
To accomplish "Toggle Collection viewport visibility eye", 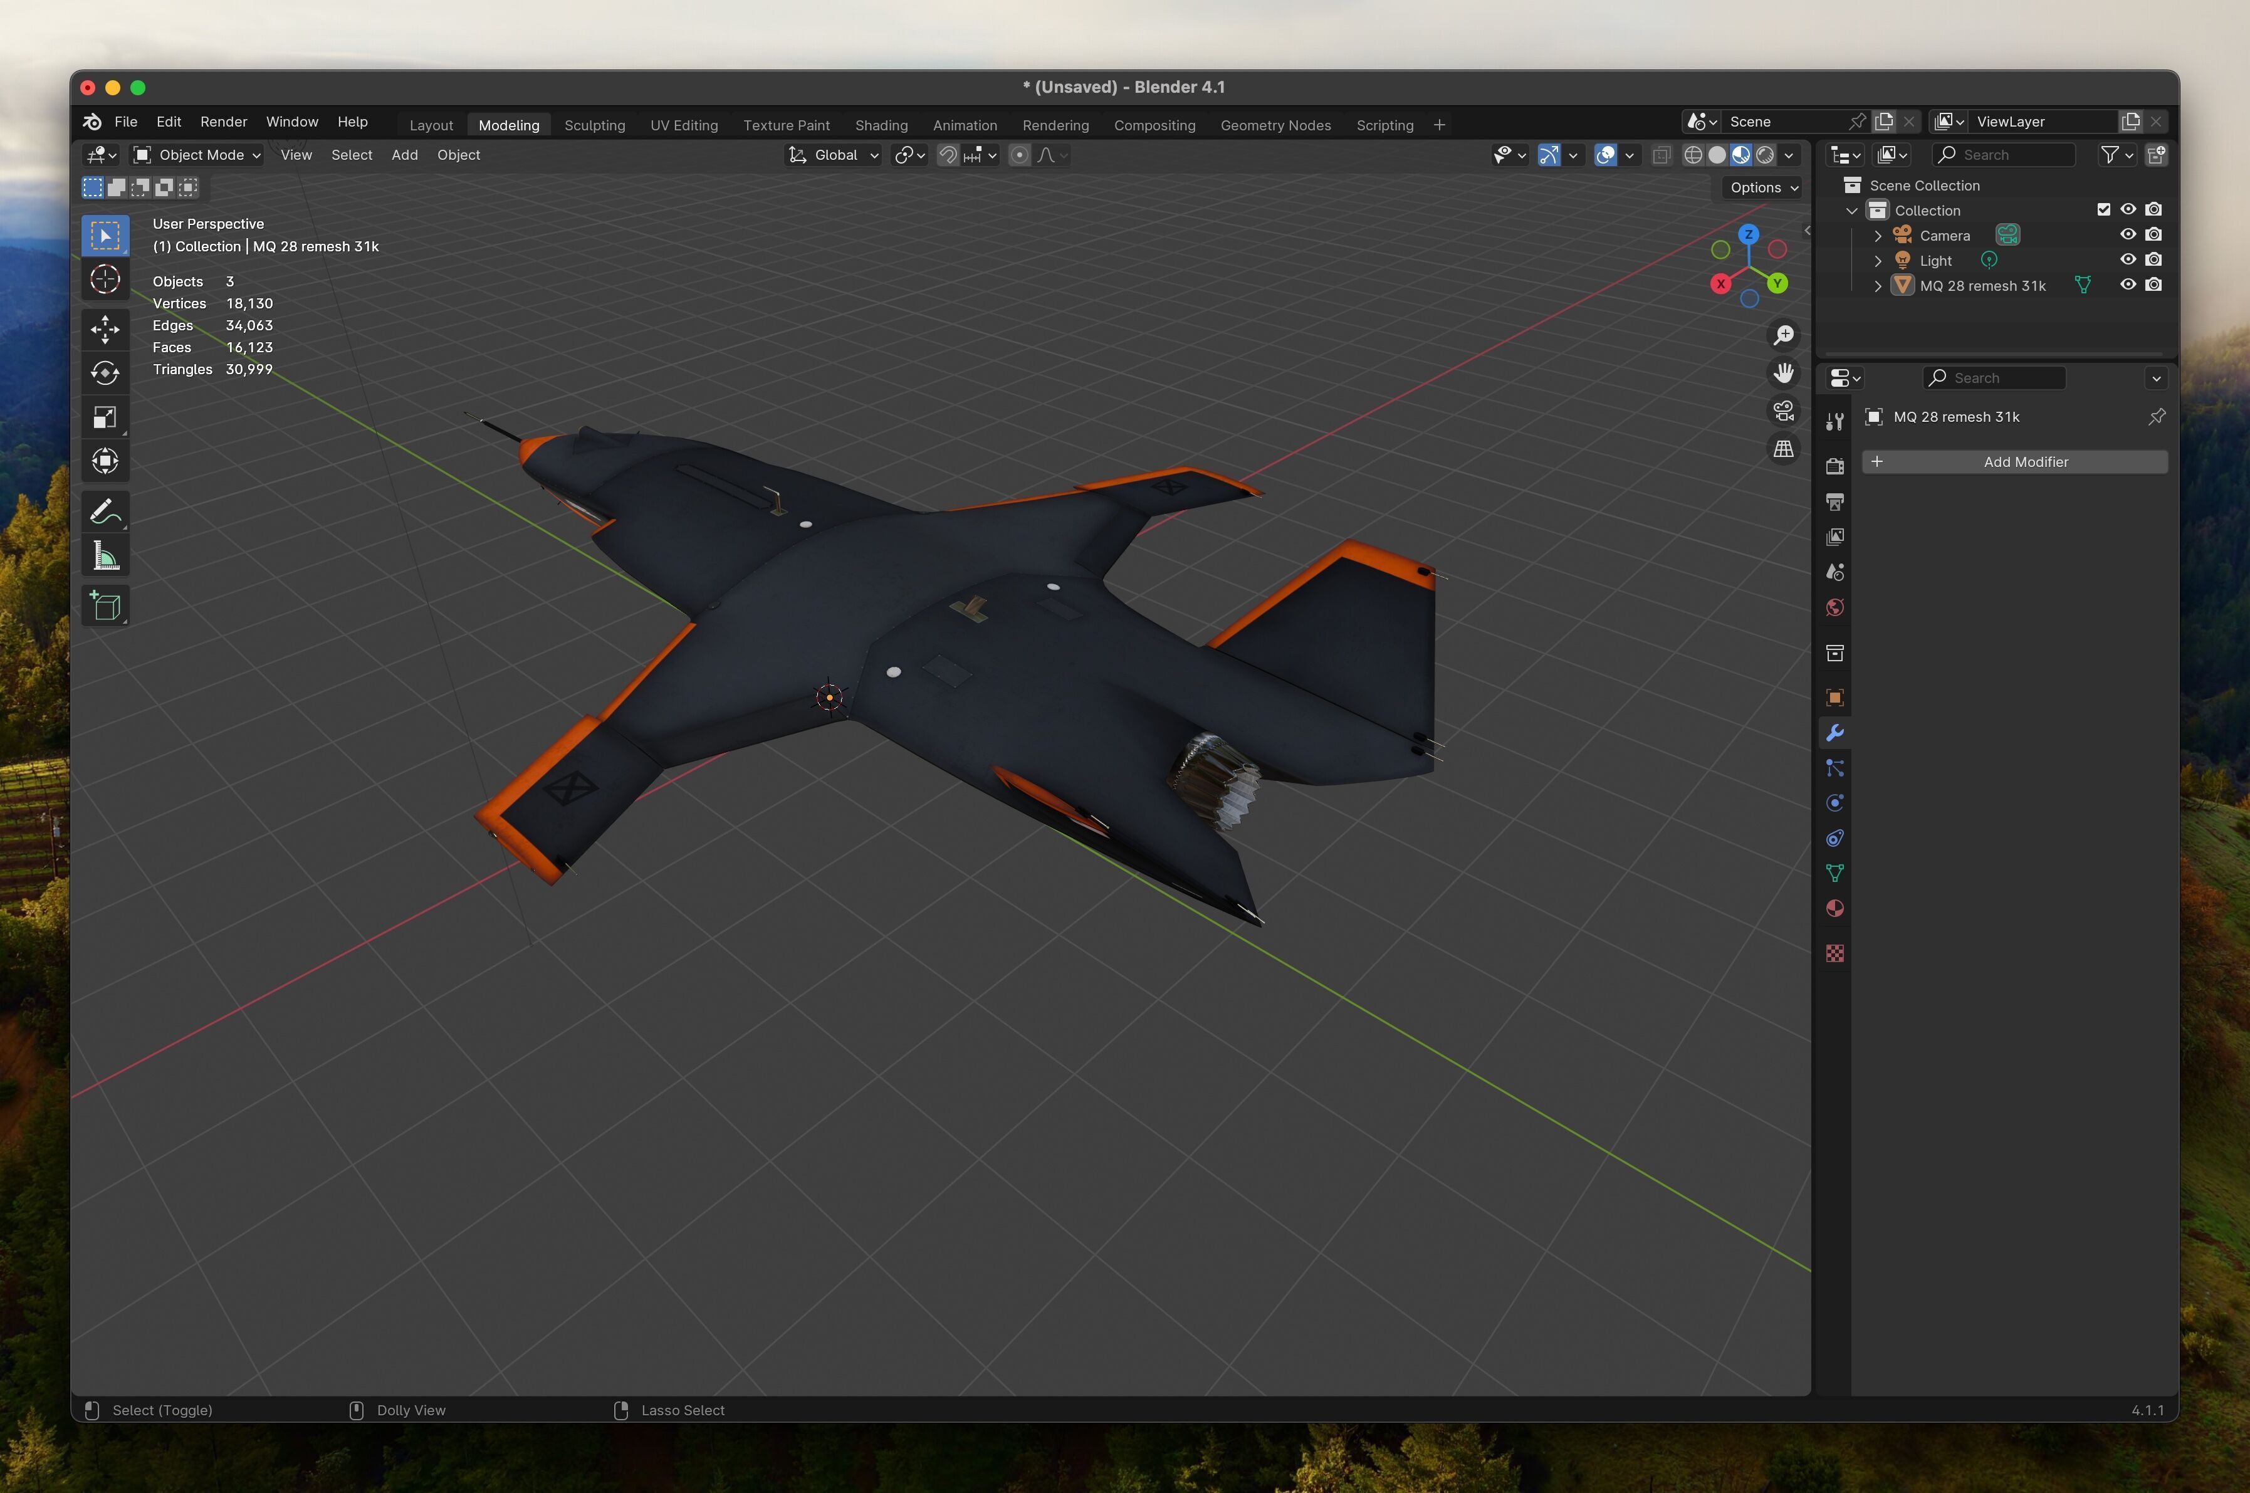I will click(2128, 209).
